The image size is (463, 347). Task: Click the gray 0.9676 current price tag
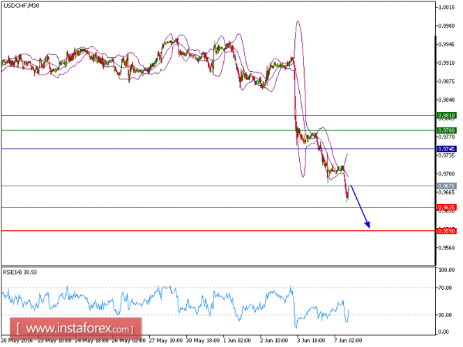click(x=446, y=186)
